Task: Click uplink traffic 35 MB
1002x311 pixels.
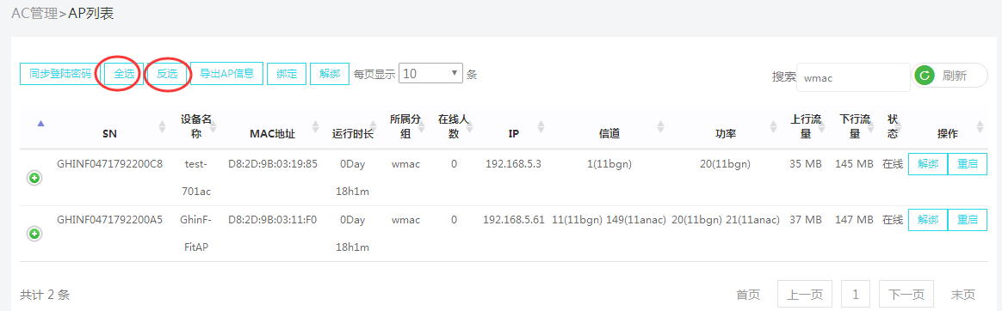Action: (805, 164)
